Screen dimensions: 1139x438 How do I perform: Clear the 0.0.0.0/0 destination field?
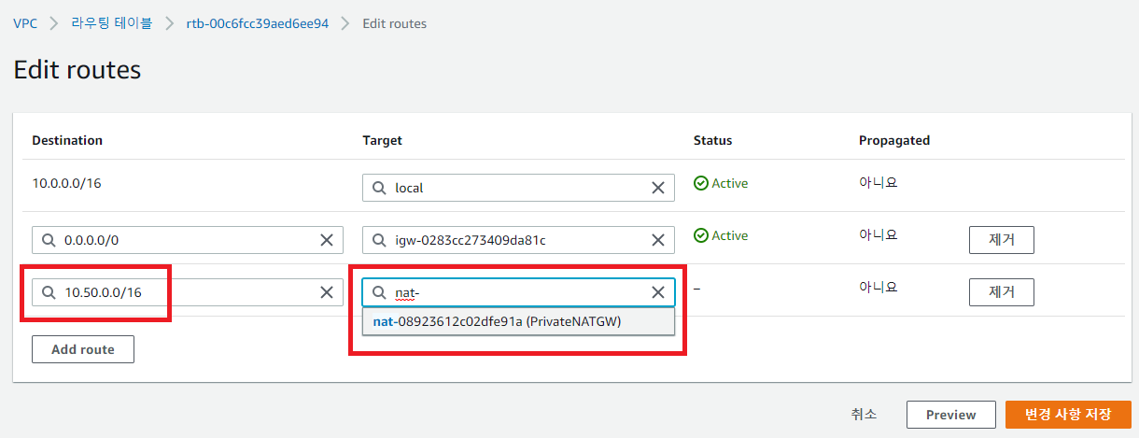[327, 240]
